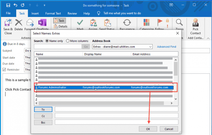Open the Format Text tab
Viewport: 212px width, 135px height.
[53, 13]
